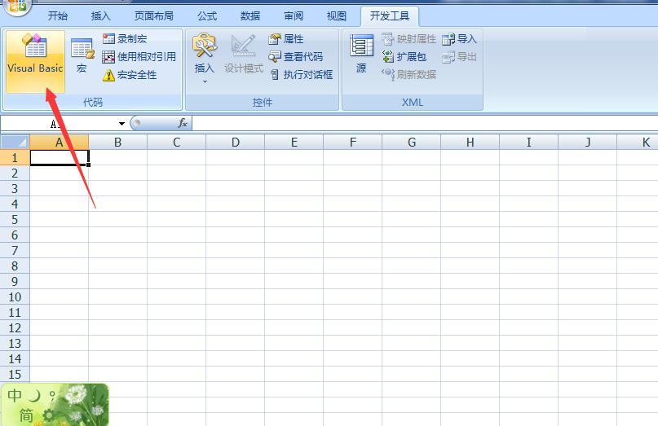Select row 1 header
The image size is (658, 426).
15,158
